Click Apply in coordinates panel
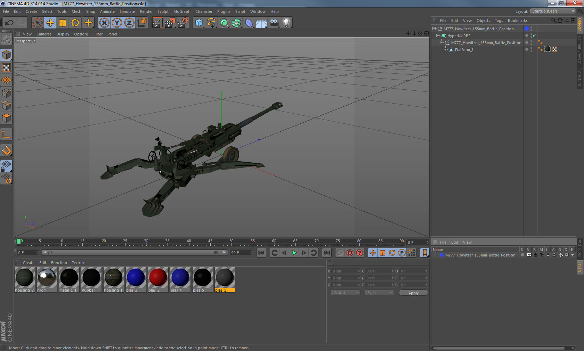Viewport: 584px width, 351px height. [x=413, y=293]
